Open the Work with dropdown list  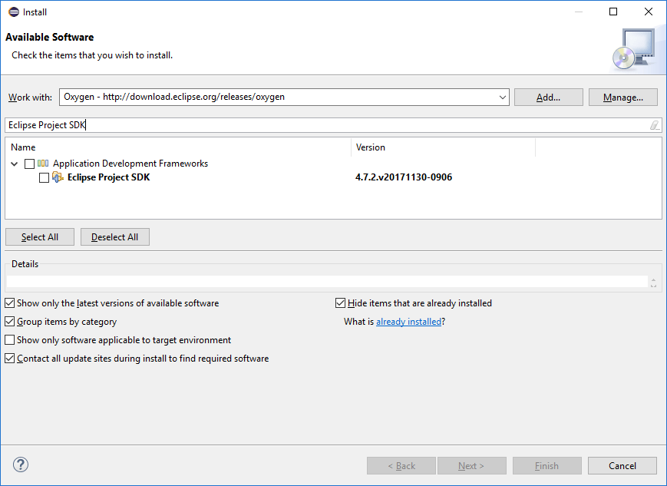click(503, 97)
